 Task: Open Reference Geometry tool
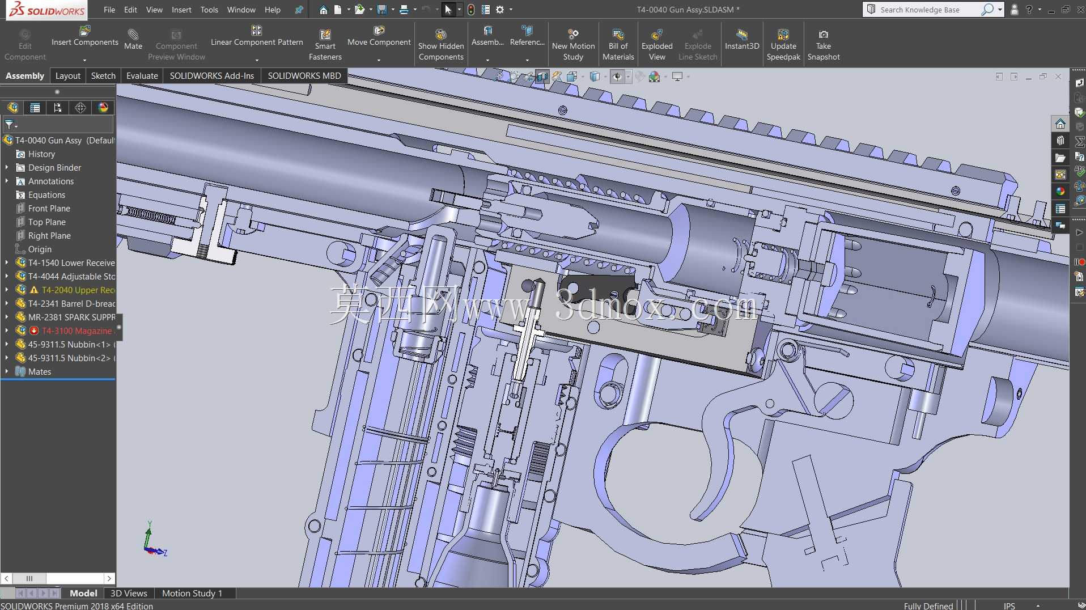(527, 36)
